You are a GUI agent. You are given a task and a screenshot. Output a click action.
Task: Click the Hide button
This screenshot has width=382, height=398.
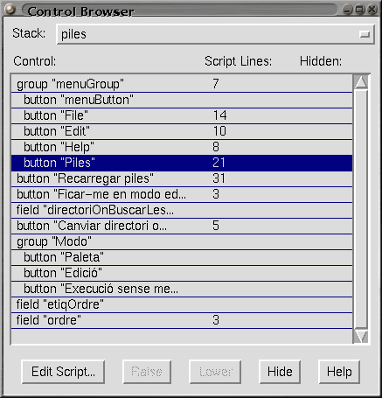280,372
